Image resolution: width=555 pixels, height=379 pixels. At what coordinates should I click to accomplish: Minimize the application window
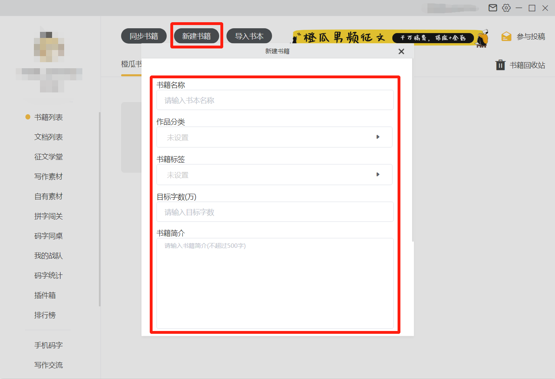pos(519,8)
